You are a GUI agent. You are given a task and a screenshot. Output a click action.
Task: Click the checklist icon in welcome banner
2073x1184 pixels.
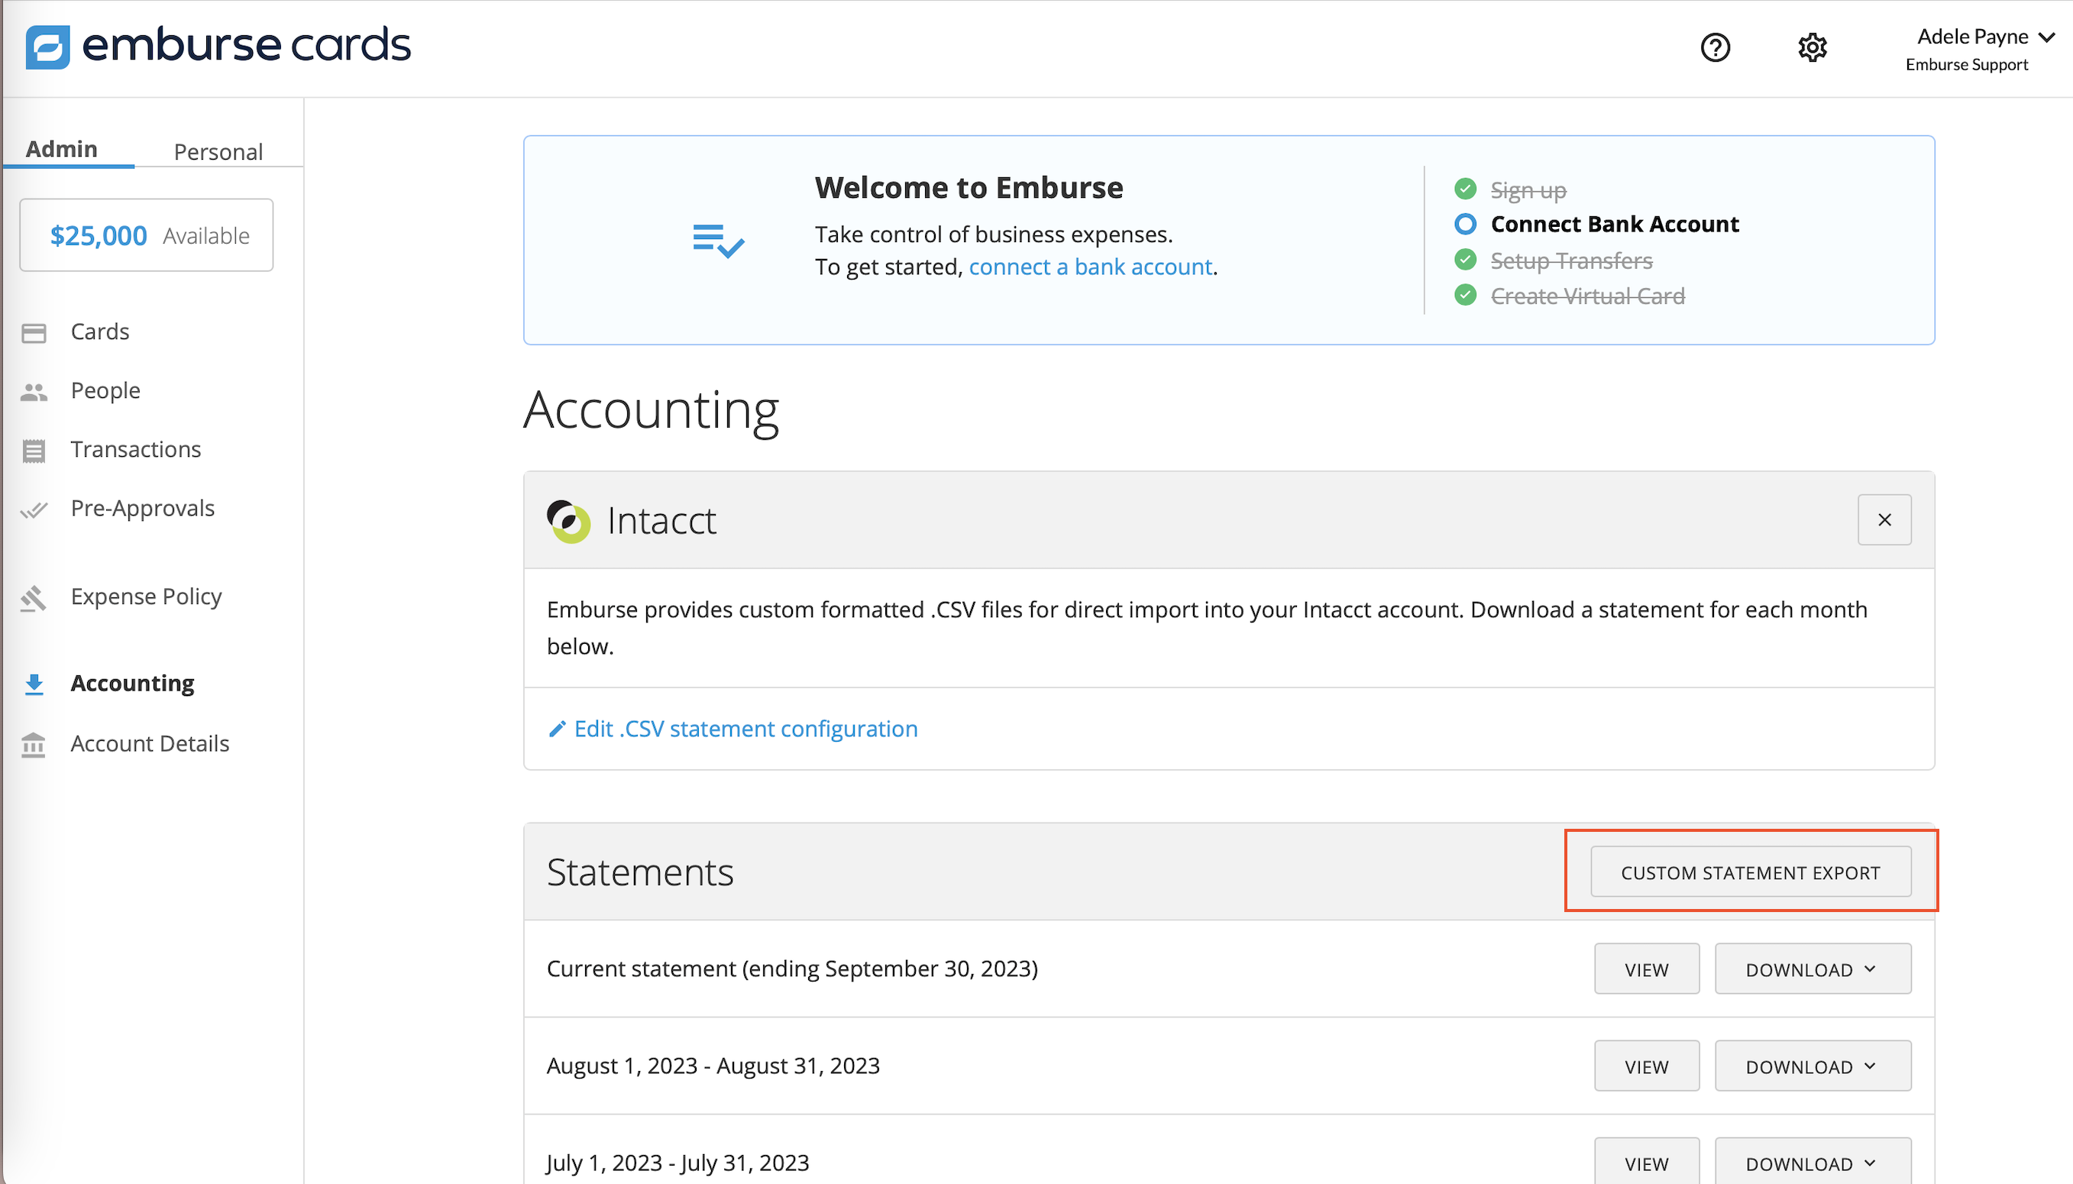[x=719, y=241]
